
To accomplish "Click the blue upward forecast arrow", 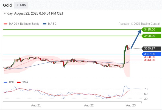I will (x=136, y=39).
